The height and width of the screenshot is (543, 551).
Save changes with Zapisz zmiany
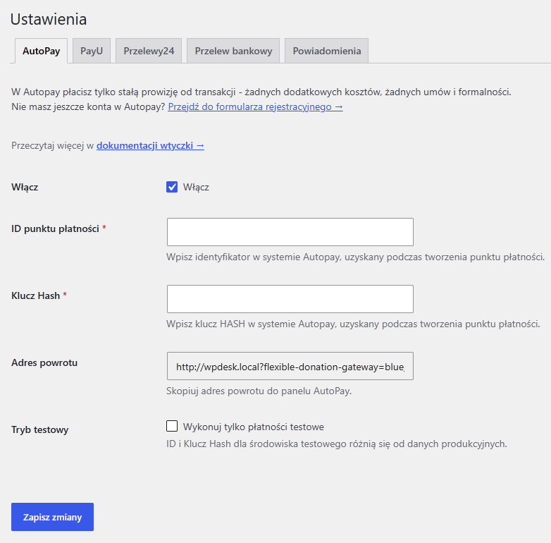52,517
